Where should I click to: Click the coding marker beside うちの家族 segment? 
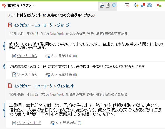tap(4, 66)
